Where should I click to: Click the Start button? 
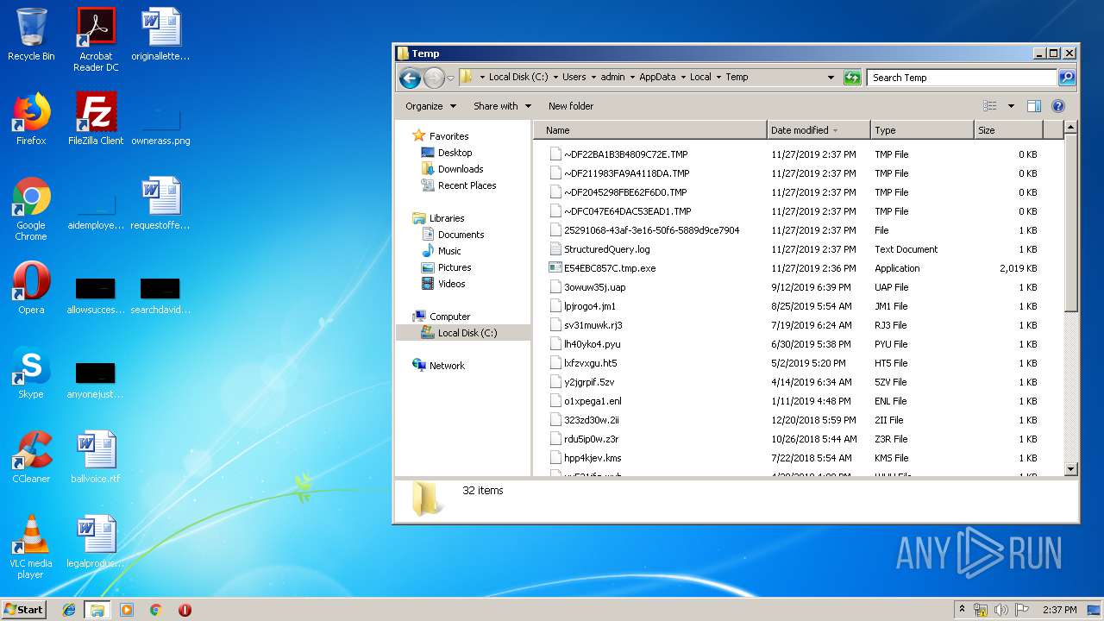click(x=24, y=610)
